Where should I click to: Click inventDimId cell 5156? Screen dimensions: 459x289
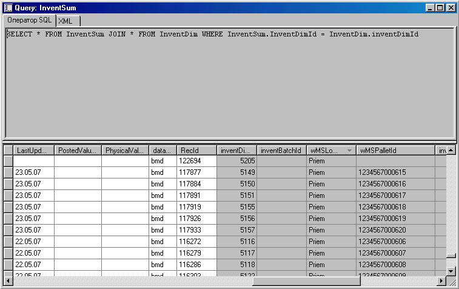click(x=236, y=219)
